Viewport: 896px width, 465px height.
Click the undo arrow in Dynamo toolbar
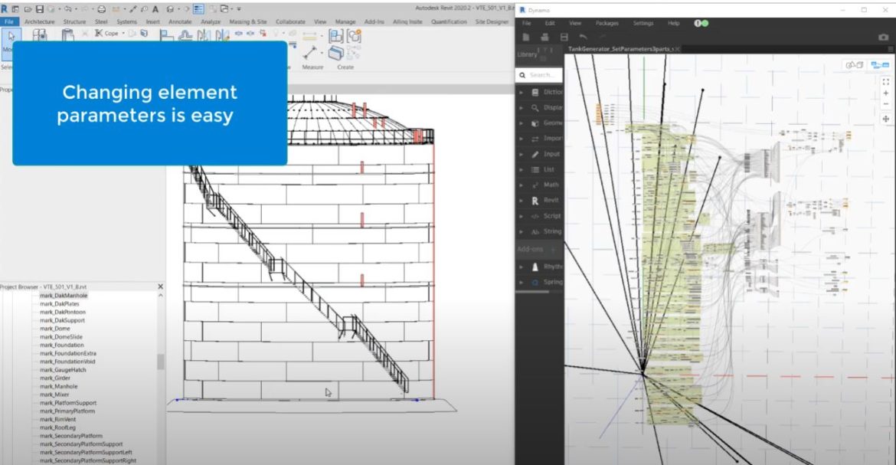584,37
